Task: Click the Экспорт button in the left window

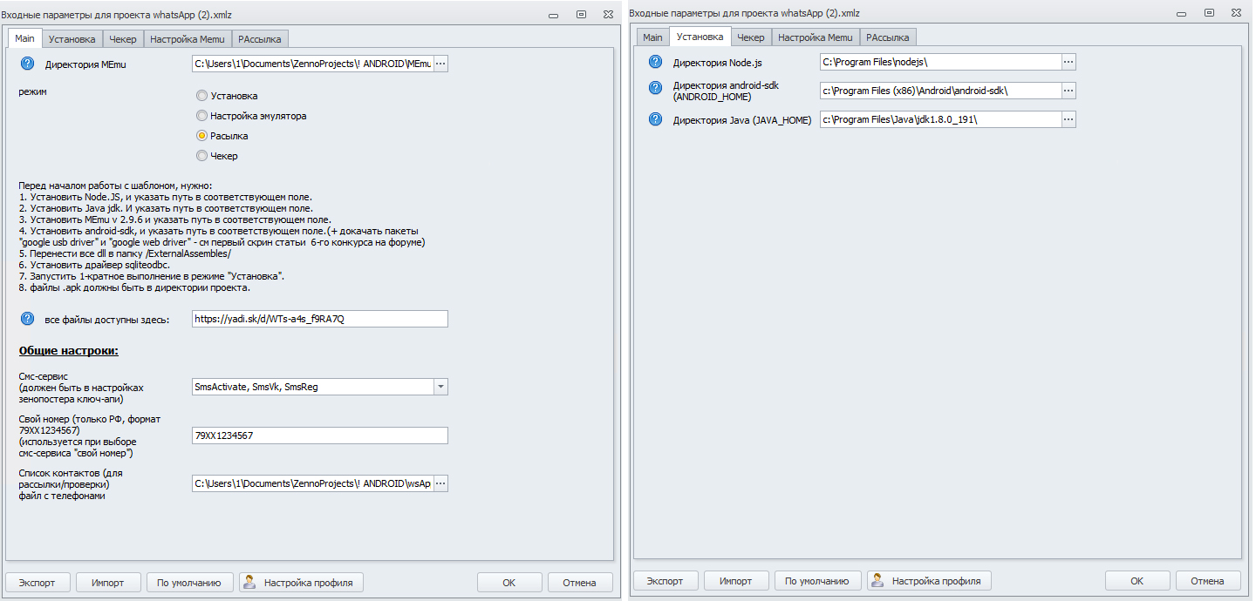Action: (38, 583)
